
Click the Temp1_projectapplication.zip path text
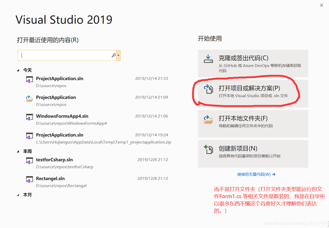pyautogui.click(x=103, y=142)
